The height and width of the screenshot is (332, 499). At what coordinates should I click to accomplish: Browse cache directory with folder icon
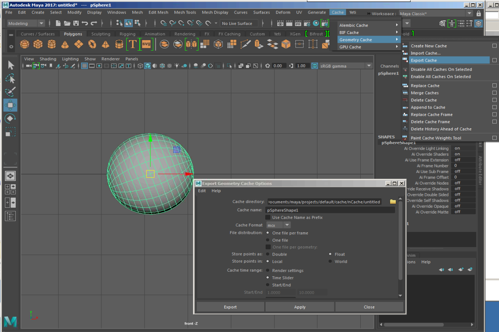[x=393, y=202]
